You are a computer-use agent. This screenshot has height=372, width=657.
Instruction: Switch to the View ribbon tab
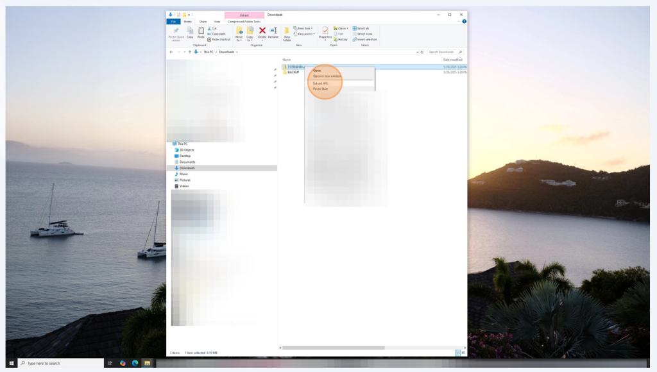[x=217, y=21]
